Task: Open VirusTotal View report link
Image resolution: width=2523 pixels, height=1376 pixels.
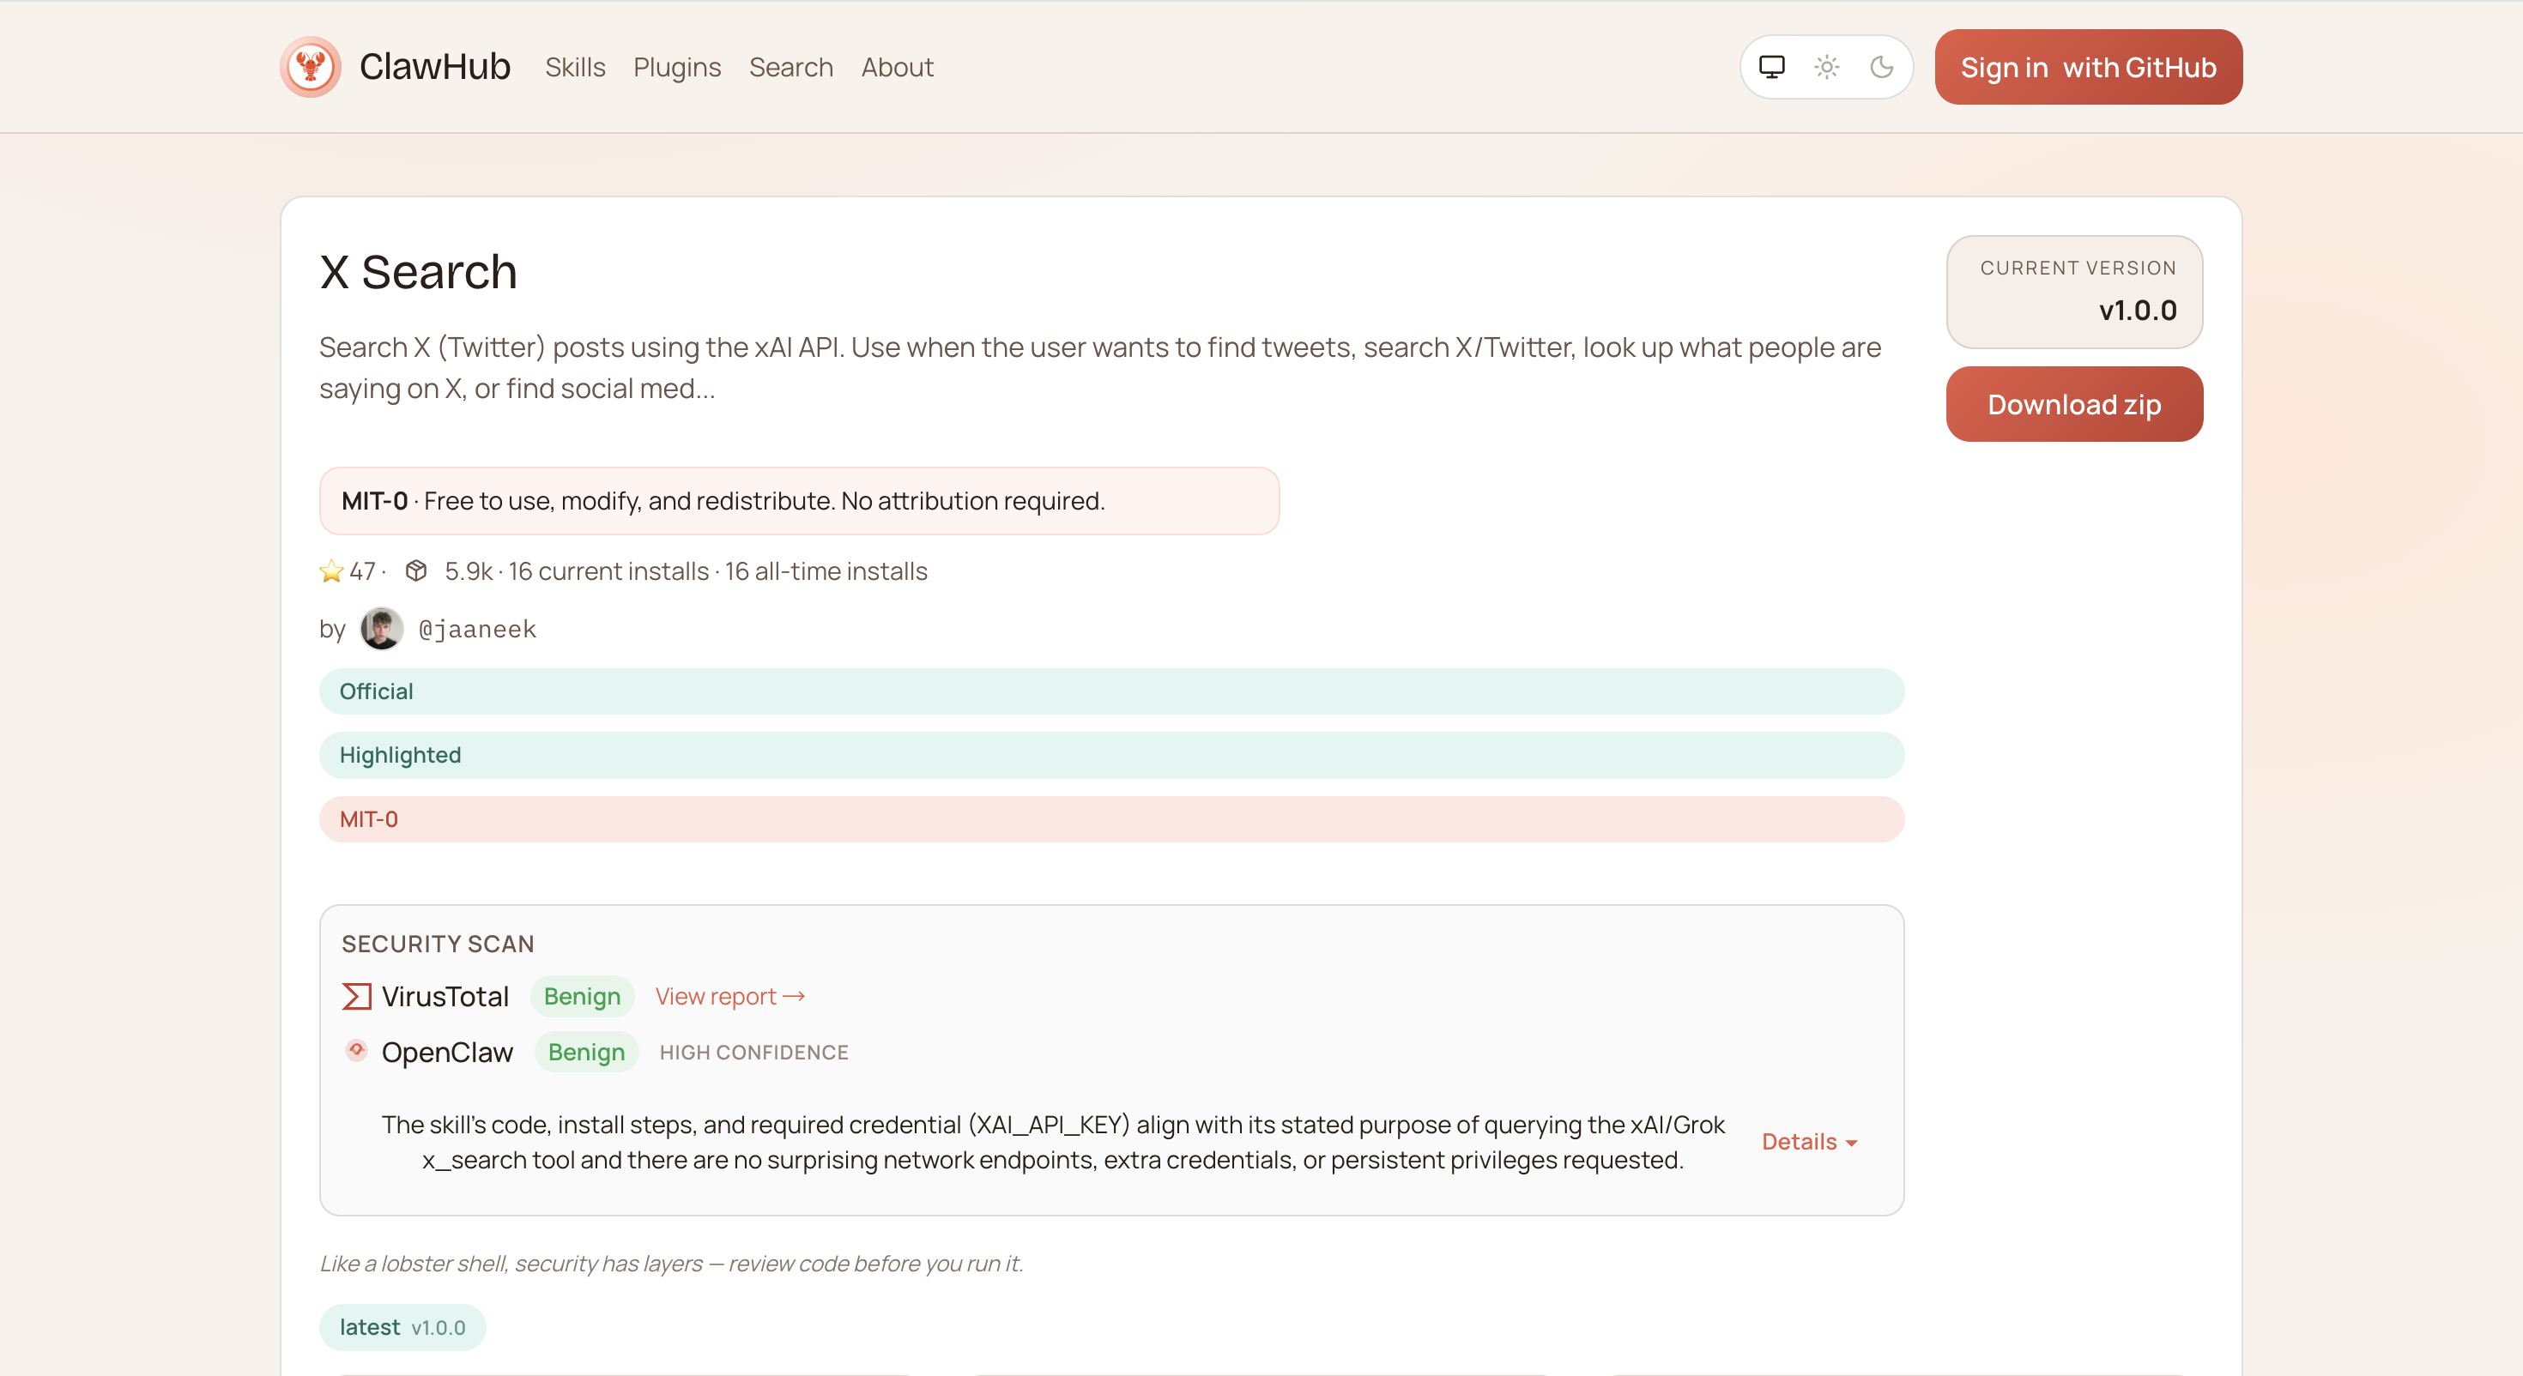Action: tap(729, 996)
